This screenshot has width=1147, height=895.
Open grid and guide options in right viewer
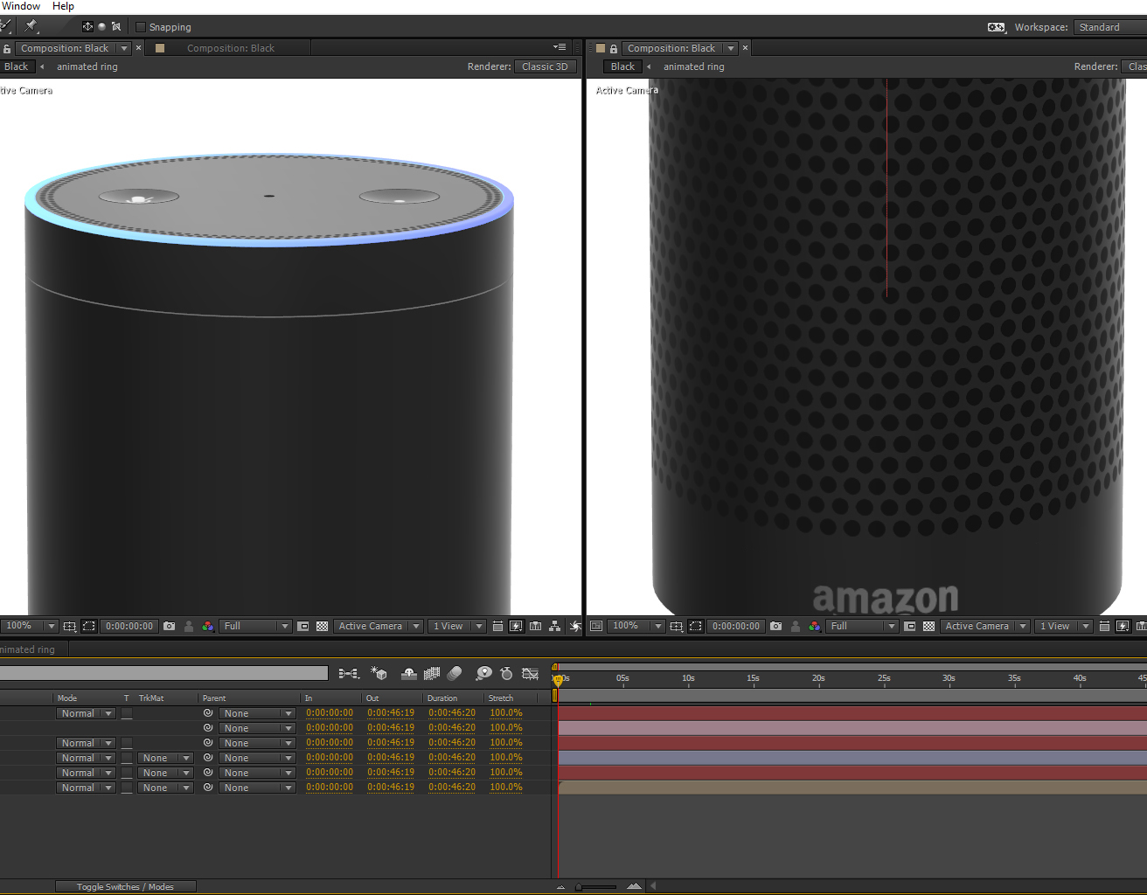(x=677, y=626)
